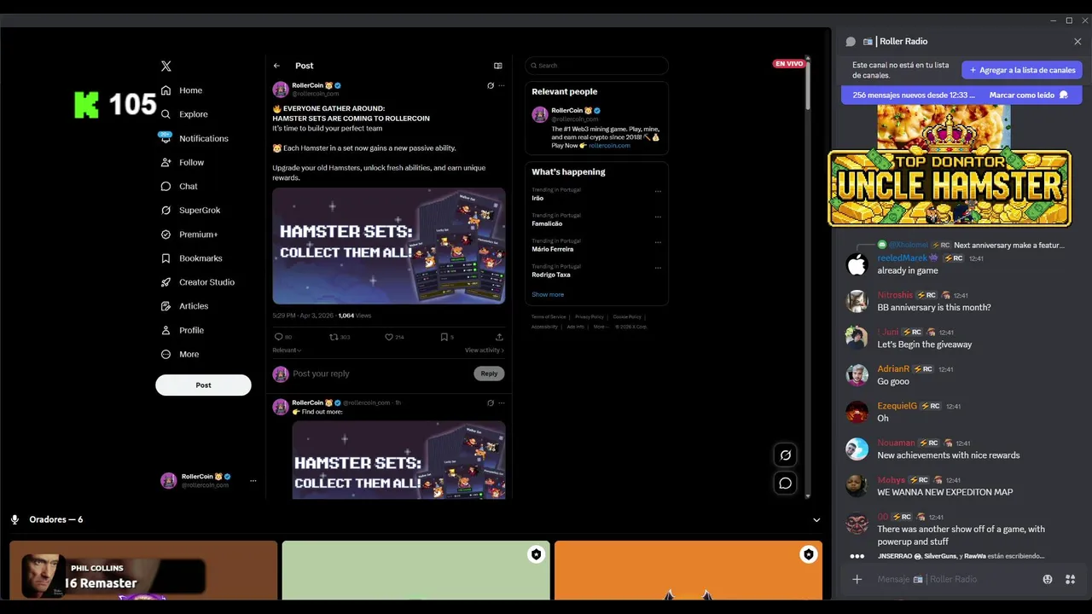
Task: Close the Roller Radio chat panel
Action: pyautogui.click(x=1077, y=41)
